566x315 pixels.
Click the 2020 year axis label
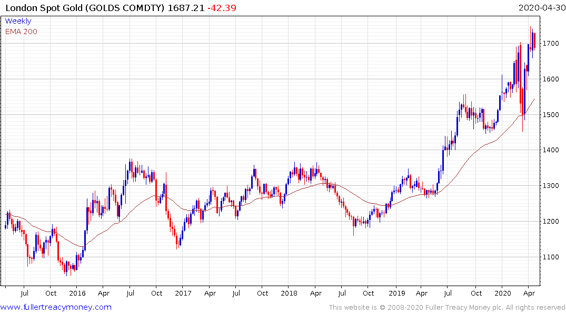[x=502, y=293]
